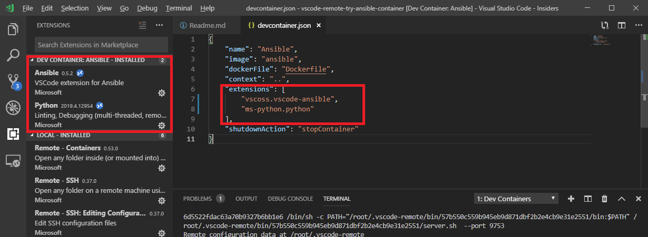The image size is (648, 237).
Task: Click the Problems count badge
Action: pyautogui.click(x=220, y=199)
